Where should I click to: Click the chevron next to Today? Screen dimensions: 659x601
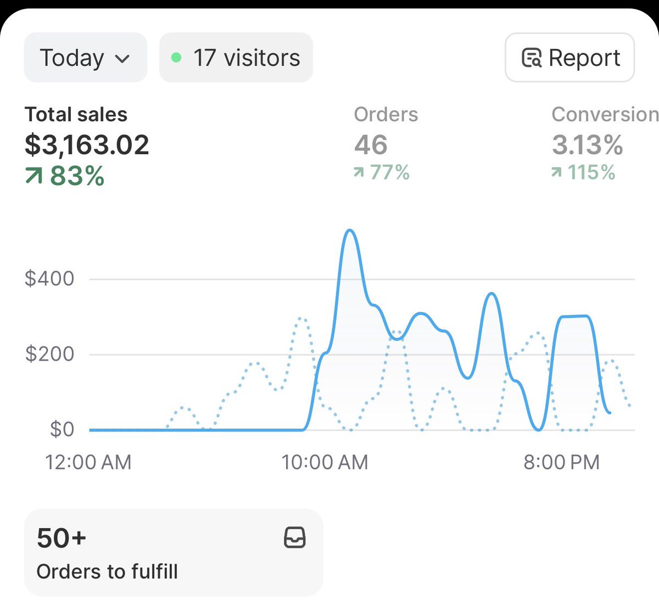click(x=123, y=58)
